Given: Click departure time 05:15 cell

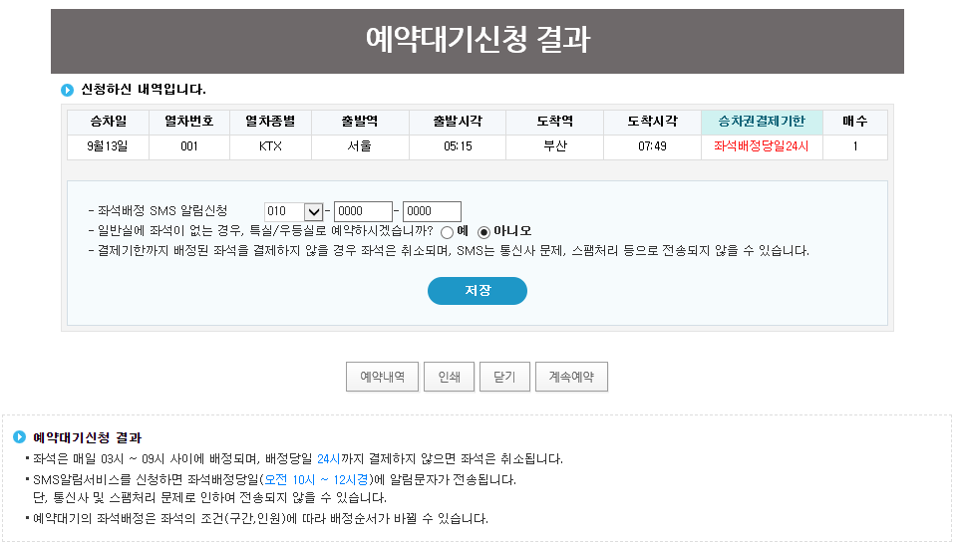Looking at the screenshot, I should pyautogui.click(x=458, y=146).
